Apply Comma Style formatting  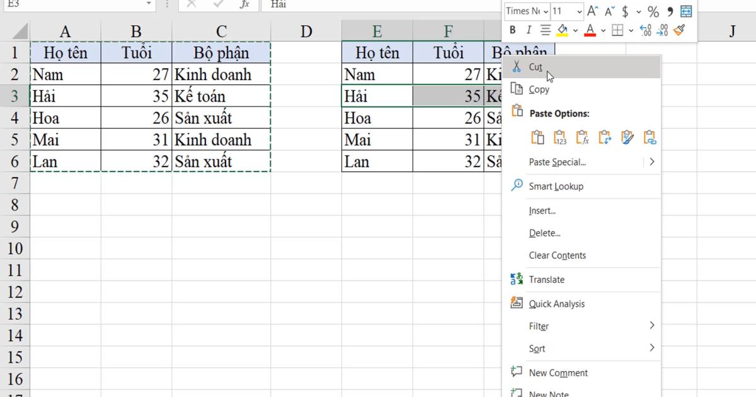coord(670,11)
